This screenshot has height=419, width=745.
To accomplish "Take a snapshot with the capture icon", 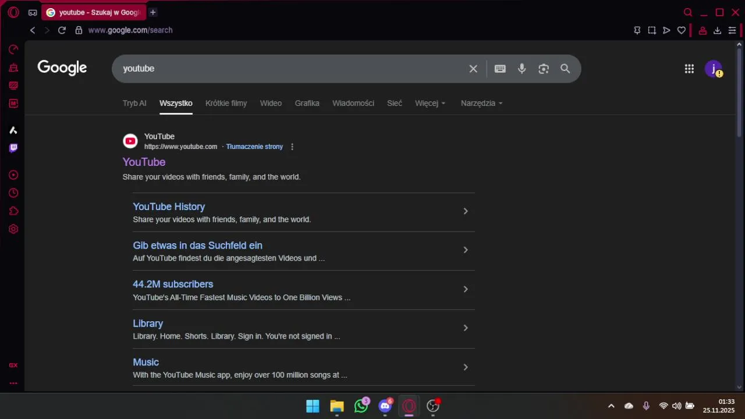I will (652, 30).
